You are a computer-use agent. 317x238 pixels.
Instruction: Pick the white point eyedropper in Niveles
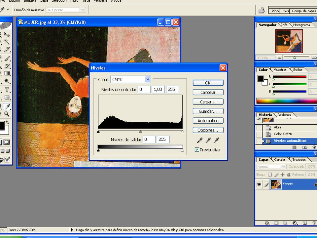coord(216,140)
